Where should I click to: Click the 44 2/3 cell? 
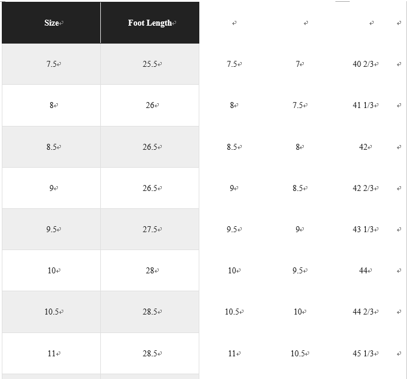click(363, 312)
